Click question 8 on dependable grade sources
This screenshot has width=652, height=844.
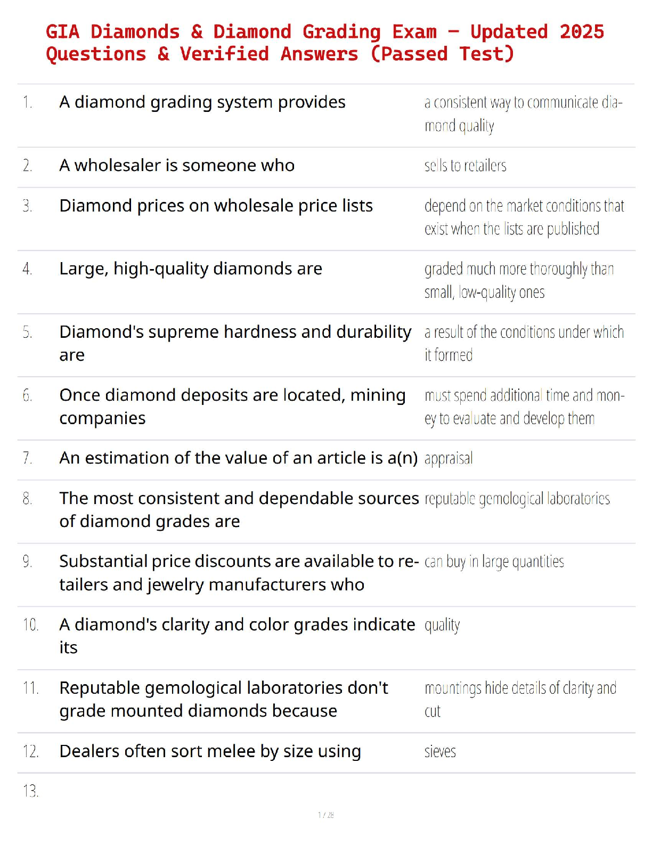[x=239, y=509]
